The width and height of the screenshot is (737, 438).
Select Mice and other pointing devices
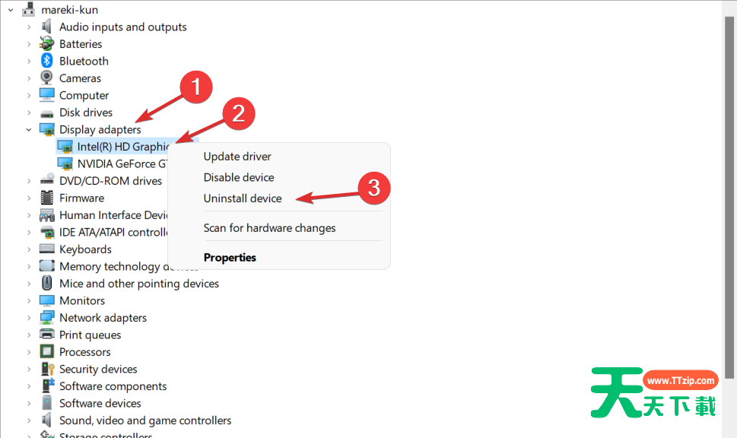[139, 284]
